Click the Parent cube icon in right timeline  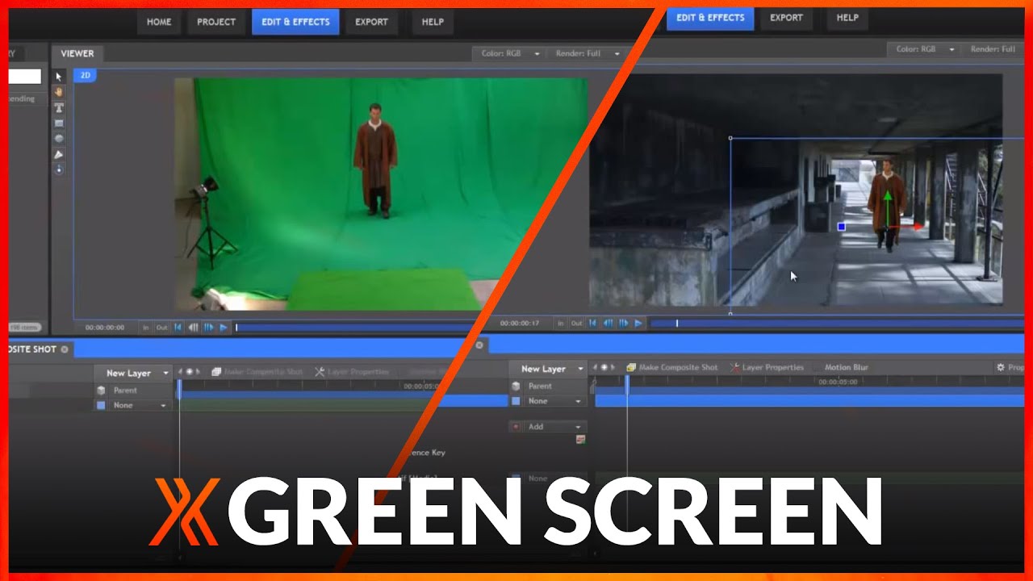pos(516,387)
